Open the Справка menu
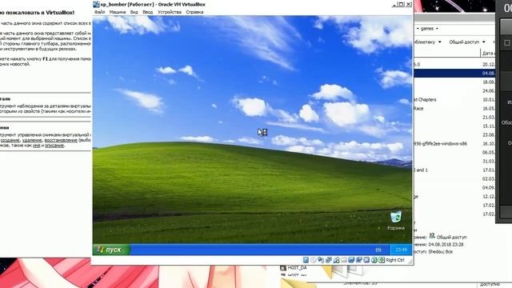This screenshot has height=288, width=512. 194,12
